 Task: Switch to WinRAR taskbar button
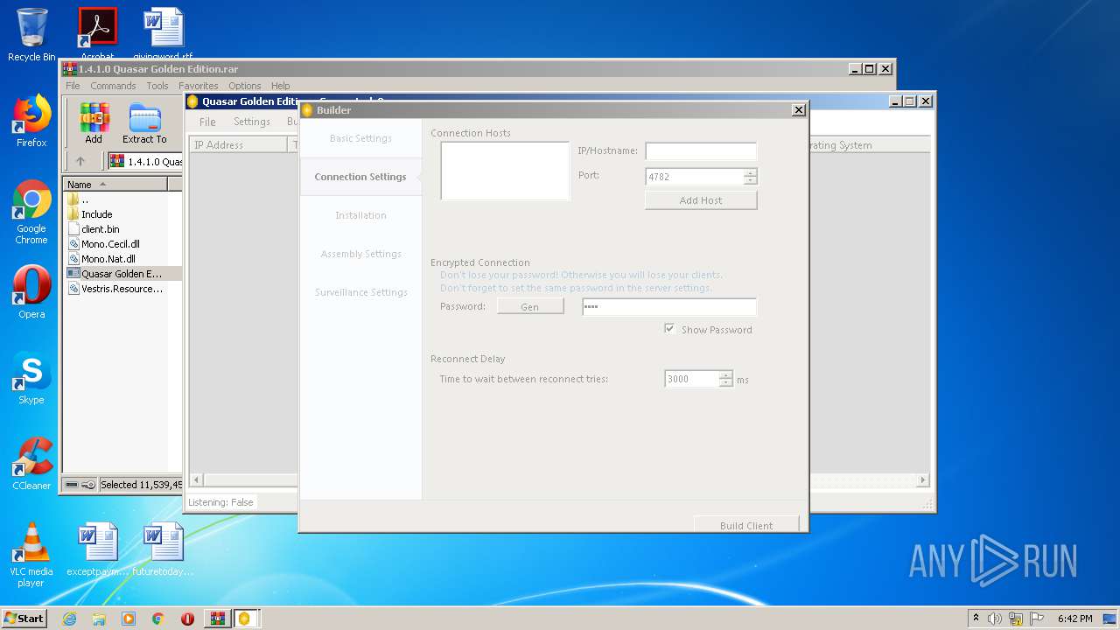217,619
